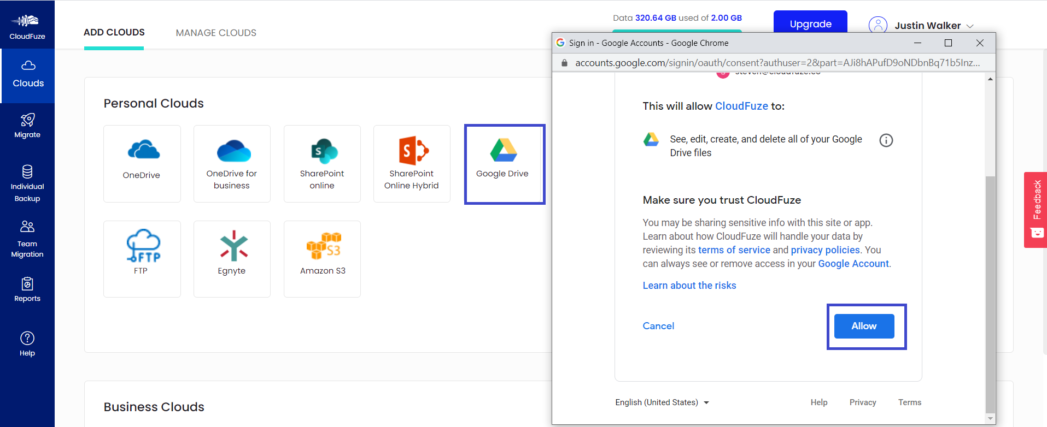The width and height of the screenshot is (1047, 427).
Task: Click the Terms footer link
Action: (910, 402)
